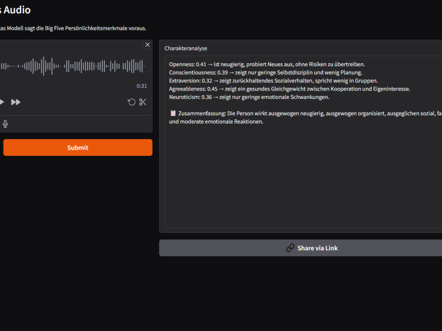Seek within the audio waveform
The height and width of the screenshot is (331, 442).
(x=73, y=67)
